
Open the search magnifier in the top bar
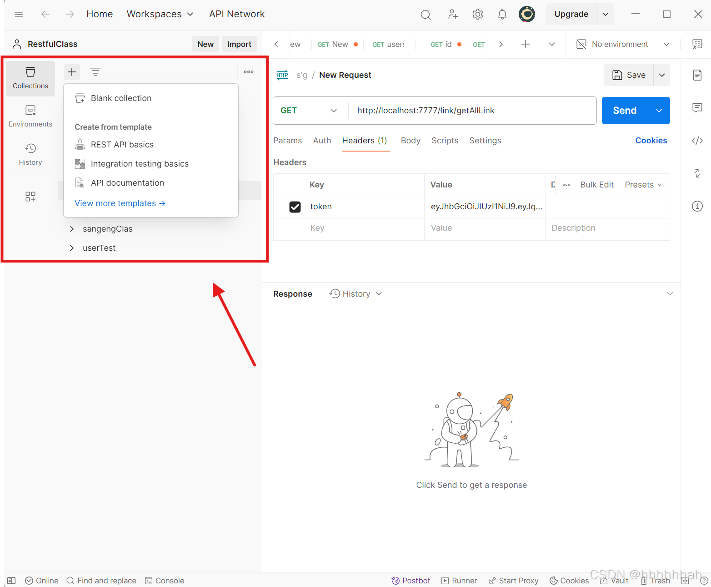426,15
